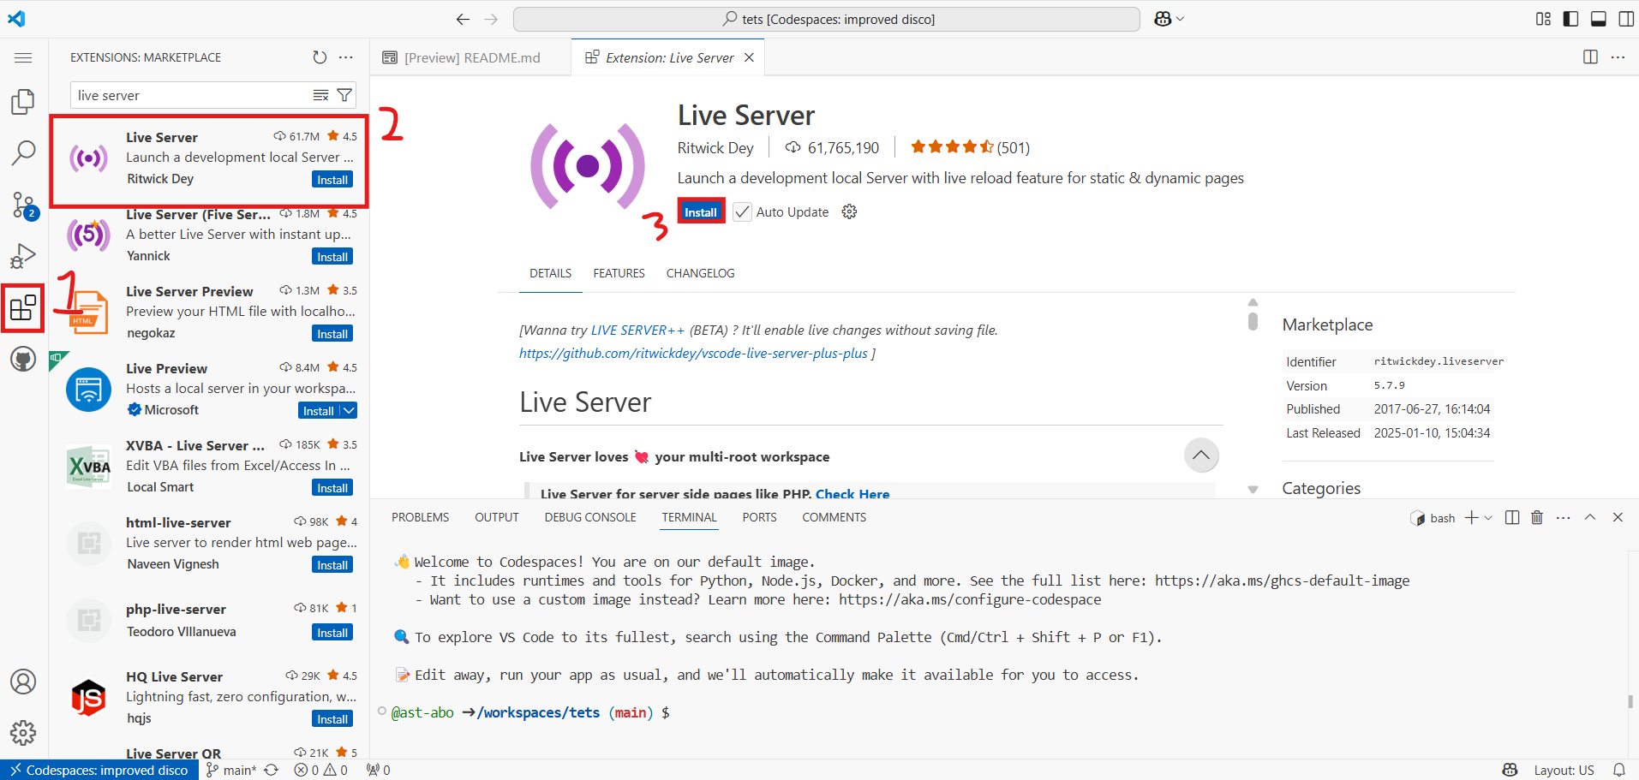The width and height of the screenshot is (1639, 780).
Task: Open the Search view in activity bar
Action: (23, 153)
